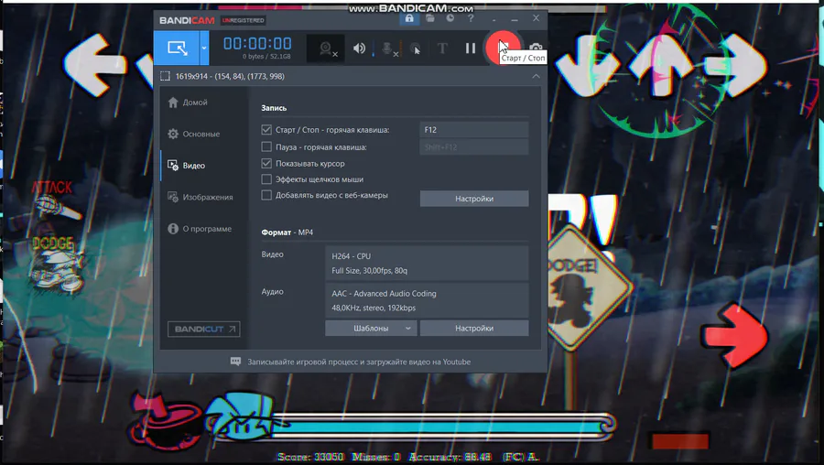Toggle Показывать курсор checkbox

(266, 164)
